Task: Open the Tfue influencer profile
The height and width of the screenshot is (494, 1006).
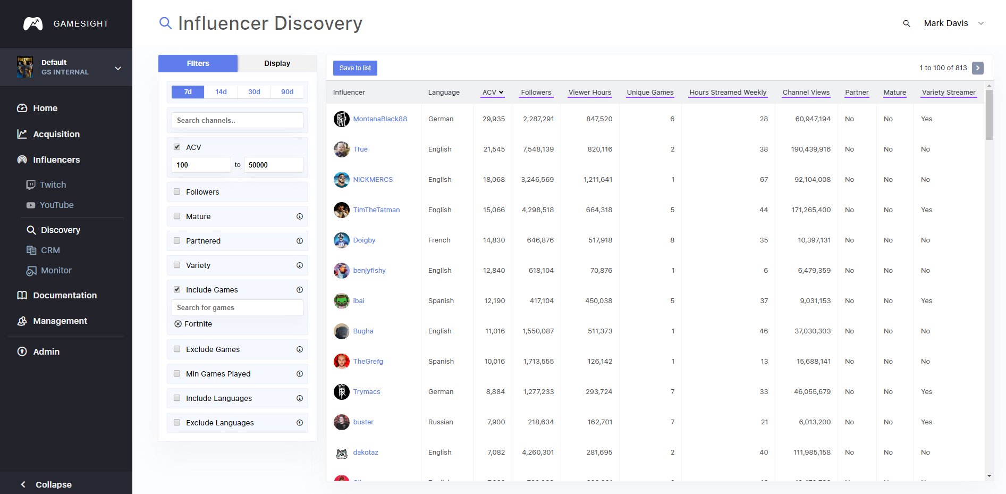Action: click(x=360, y=149)
